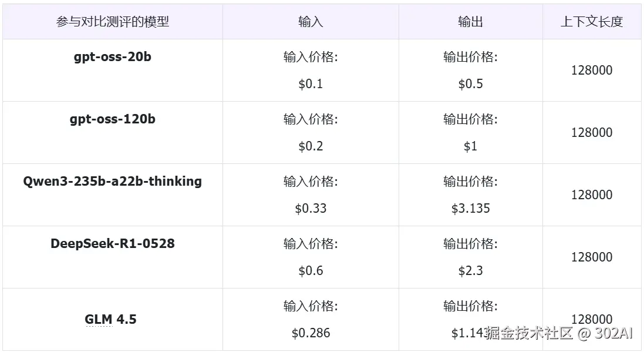
Task: Select the $0.5 output price value
Action: pyautogui.click(x=470, y=84)
